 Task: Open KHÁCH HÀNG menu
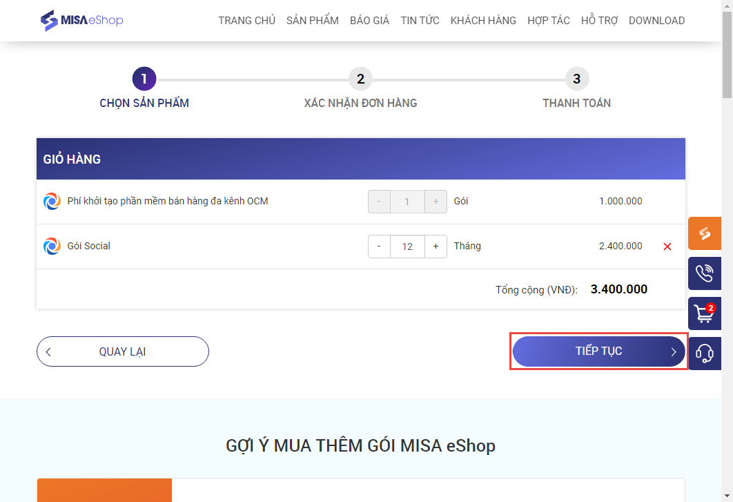[483, 21]
